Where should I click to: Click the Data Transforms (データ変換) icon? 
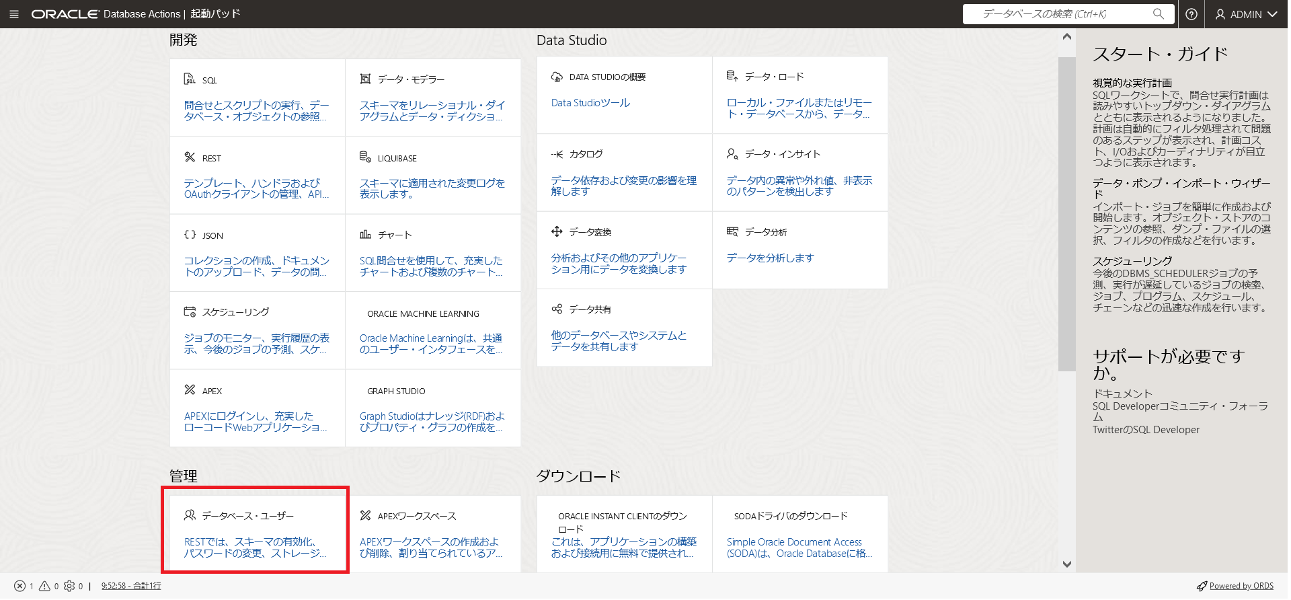pyautogui.click(x=557, y=231)
